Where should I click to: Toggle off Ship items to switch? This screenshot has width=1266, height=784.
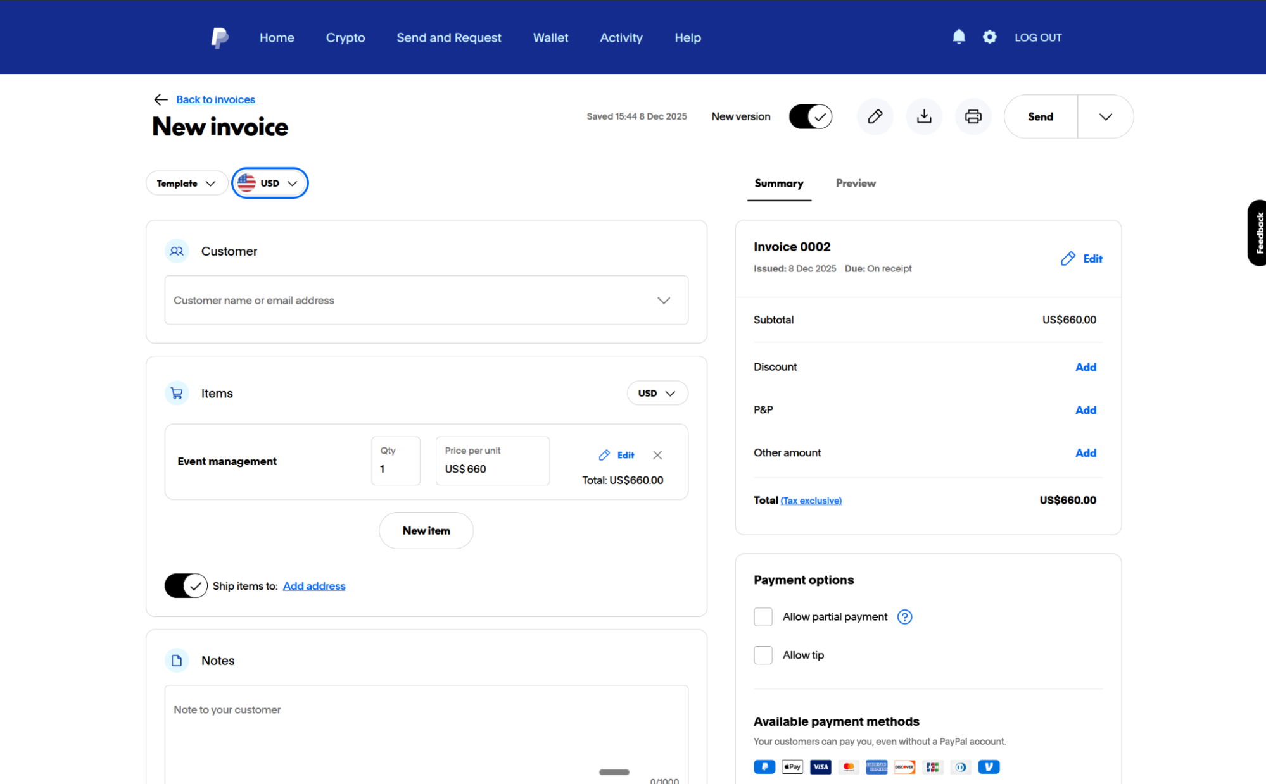(186, 585)
